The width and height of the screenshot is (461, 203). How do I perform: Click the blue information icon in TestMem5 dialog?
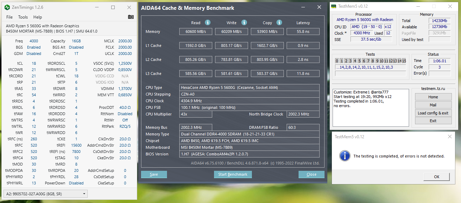(345, 156)
